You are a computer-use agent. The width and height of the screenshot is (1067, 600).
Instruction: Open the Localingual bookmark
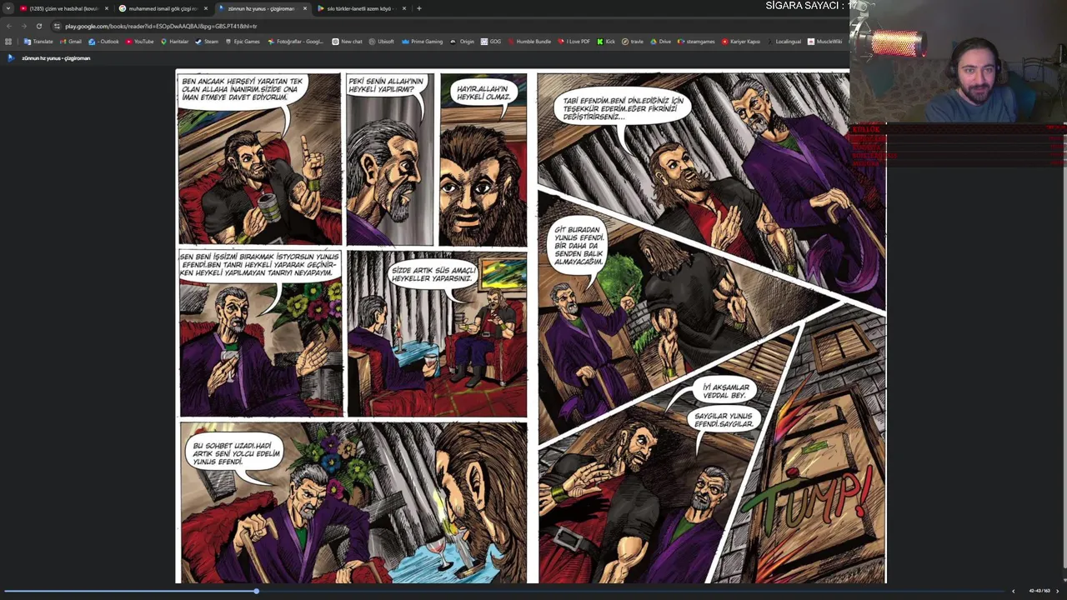click(784, 41)
